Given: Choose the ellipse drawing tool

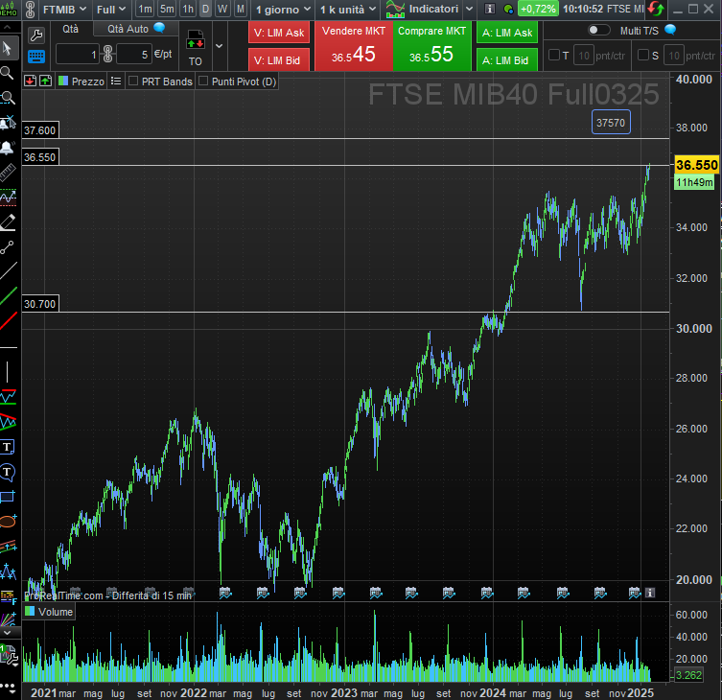Looking at the screenshot, I should pos(8,521).
